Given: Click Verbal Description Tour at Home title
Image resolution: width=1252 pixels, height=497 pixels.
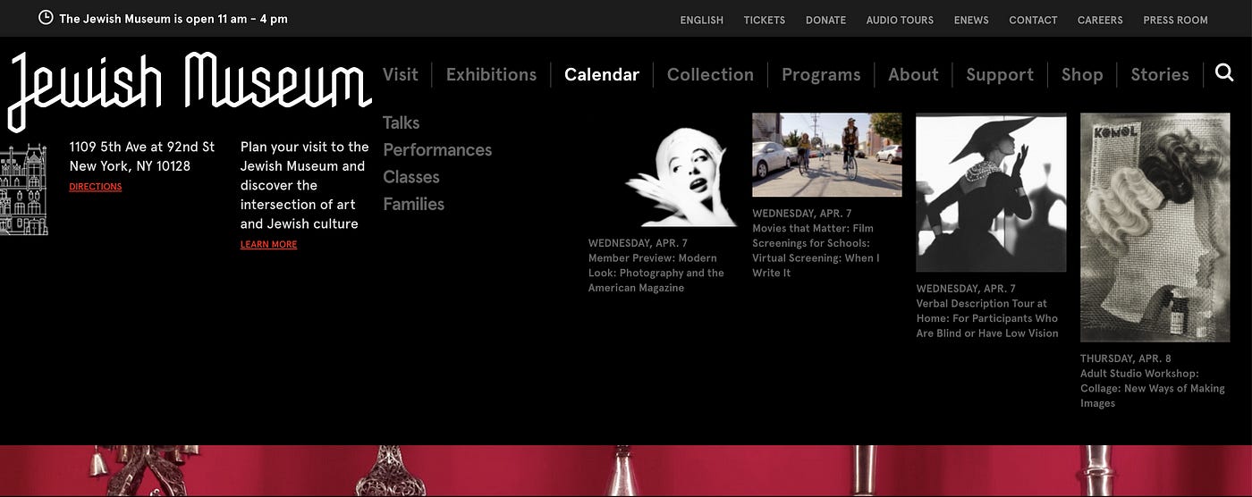Looking at the screenshot, I should coord(987,318).
